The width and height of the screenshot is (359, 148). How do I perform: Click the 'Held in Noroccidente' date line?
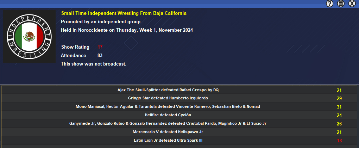(127, 30)
